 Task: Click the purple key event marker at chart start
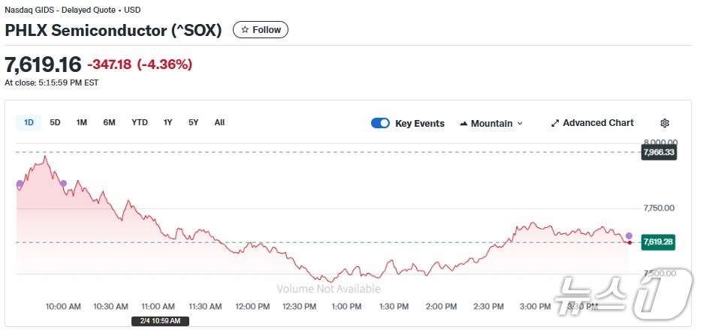(20, 184)
